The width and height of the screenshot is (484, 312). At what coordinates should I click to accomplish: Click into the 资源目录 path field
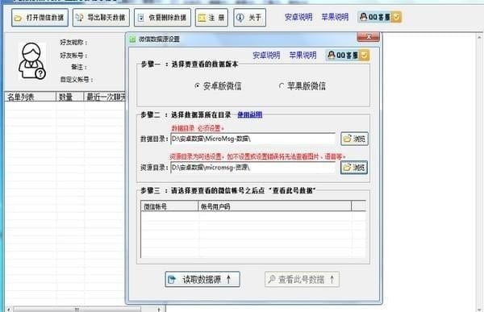pyautogui.click(x=253, y=168)
